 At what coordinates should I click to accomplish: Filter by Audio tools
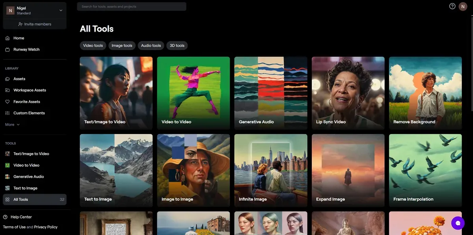[x=151, y=46]
